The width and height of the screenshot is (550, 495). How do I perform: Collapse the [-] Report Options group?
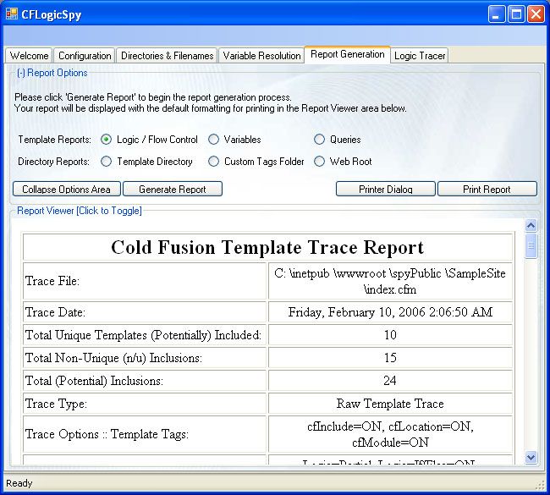[52, 73]
